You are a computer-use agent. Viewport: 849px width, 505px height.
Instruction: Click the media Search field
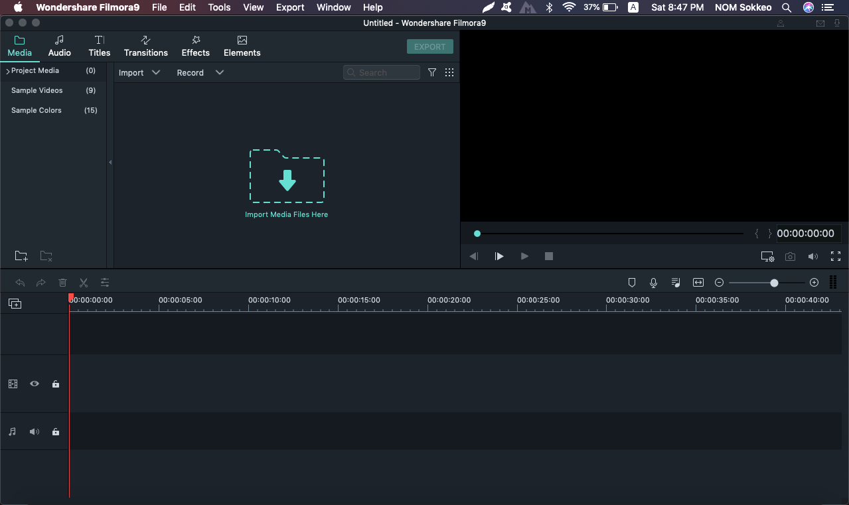pos(382,72)
